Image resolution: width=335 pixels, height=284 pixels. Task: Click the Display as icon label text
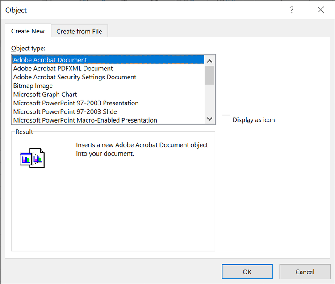254,120
